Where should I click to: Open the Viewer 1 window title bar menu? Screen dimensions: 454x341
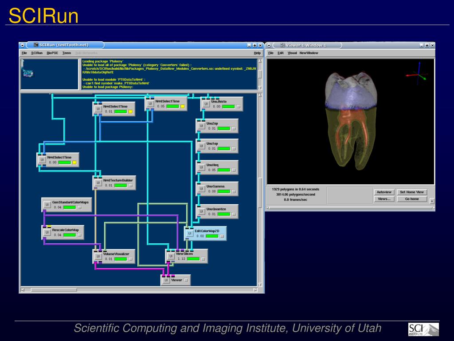(x=269, y=45)
